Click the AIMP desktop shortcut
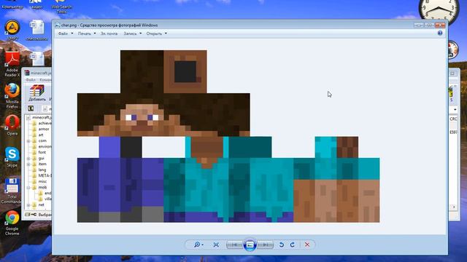The height and width of the screenshot is (262, 467). pyautogui.click(x=12, y=31)
